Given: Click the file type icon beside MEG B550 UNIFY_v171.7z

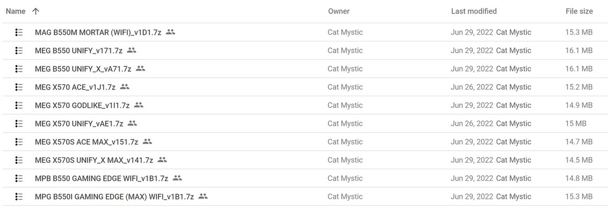Looking at the screenshot, I should coord(19,51).
